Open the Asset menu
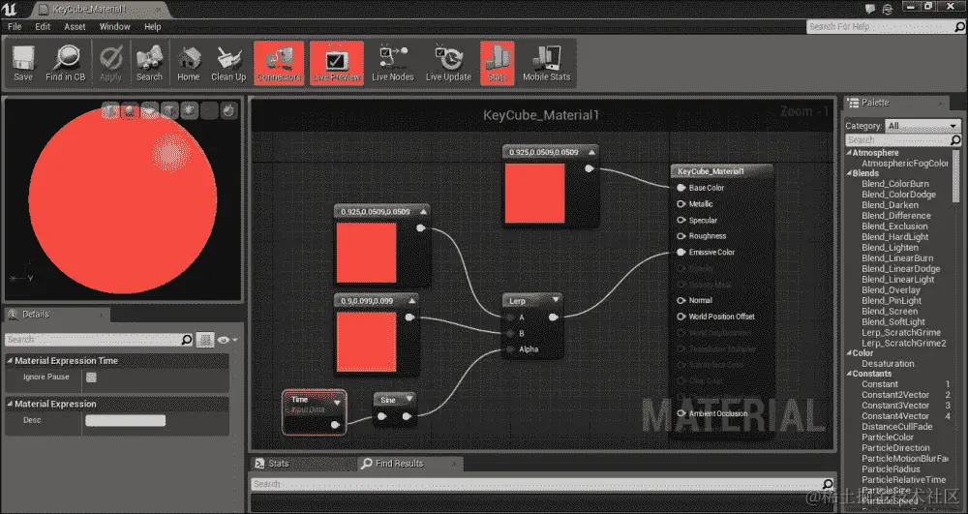The height and width of the screenshot is (514, 968). tap(75, 26)
